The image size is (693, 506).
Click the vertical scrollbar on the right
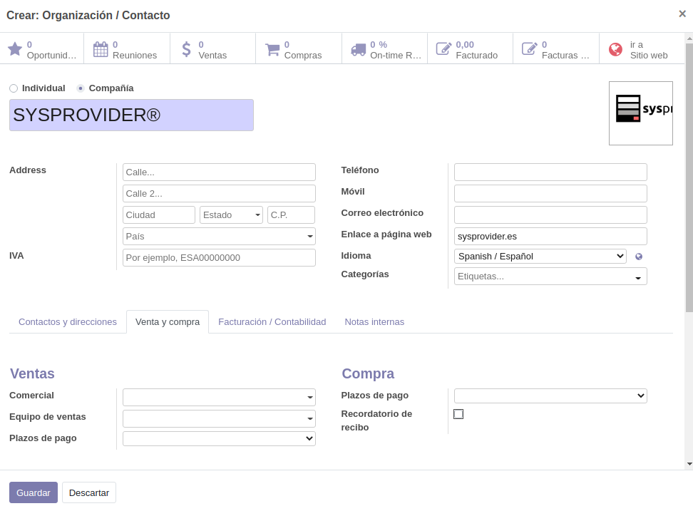[689, 178]
